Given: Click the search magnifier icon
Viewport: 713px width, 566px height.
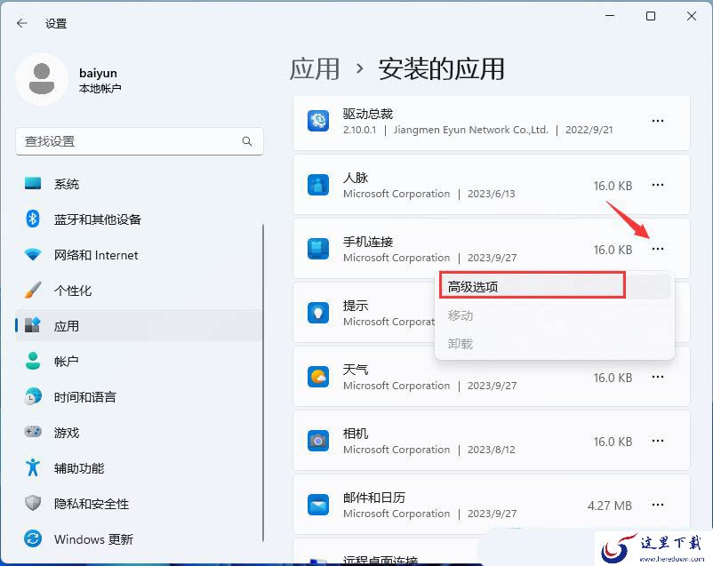Looking at the screenshot, I should tap(247, 141).
